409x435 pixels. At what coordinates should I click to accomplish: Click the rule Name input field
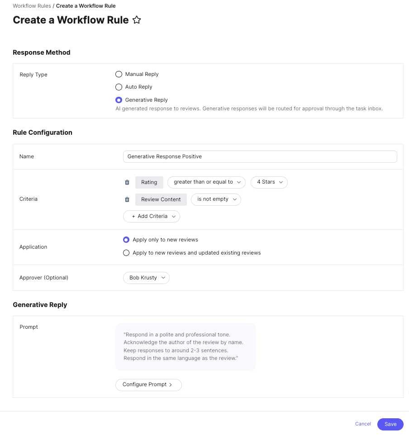click(260, 156)
